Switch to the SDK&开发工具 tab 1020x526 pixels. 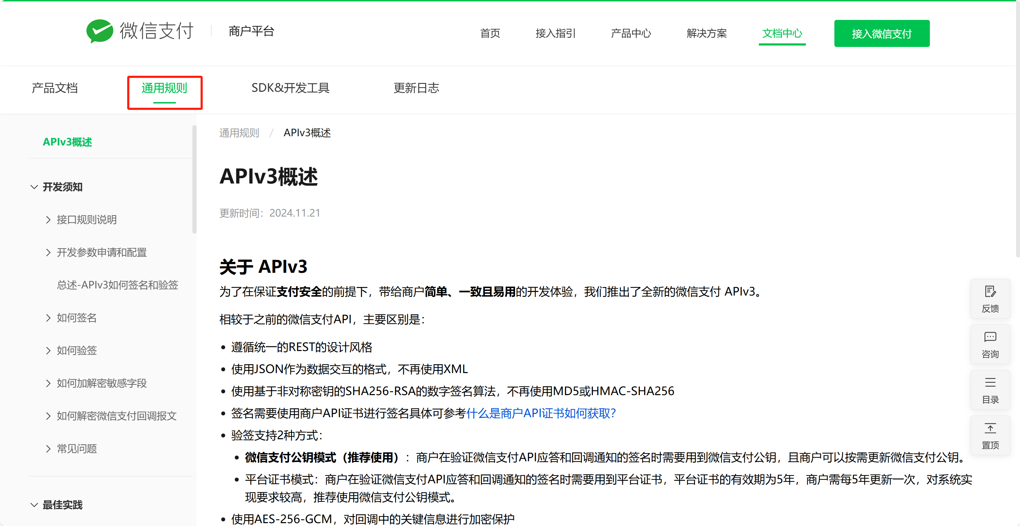[291, 88]
